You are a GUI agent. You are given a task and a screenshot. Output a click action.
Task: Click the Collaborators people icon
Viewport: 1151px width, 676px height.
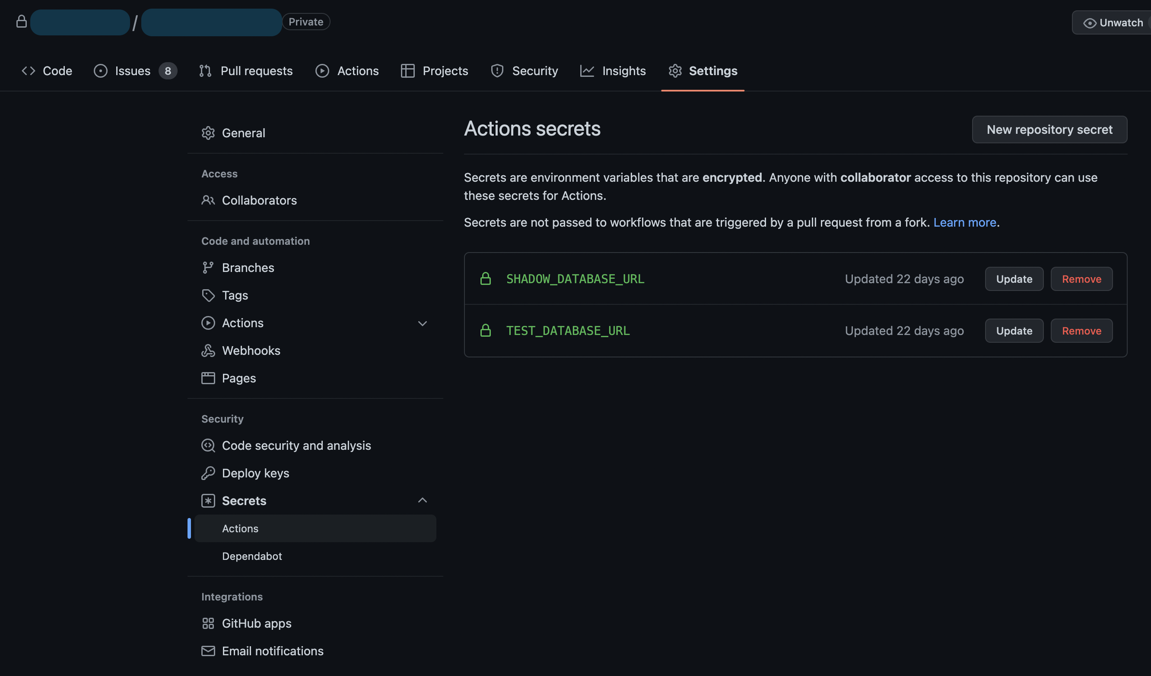(208, 200)
